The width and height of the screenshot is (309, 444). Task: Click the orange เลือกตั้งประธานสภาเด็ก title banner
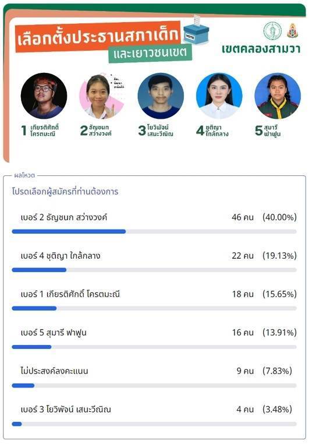pyautogui.click(x=98, y=37)
